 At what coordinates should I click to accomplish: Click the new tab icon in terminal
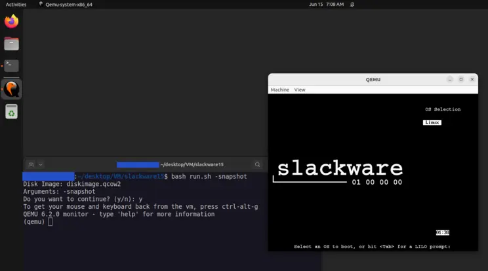(31, 164)
